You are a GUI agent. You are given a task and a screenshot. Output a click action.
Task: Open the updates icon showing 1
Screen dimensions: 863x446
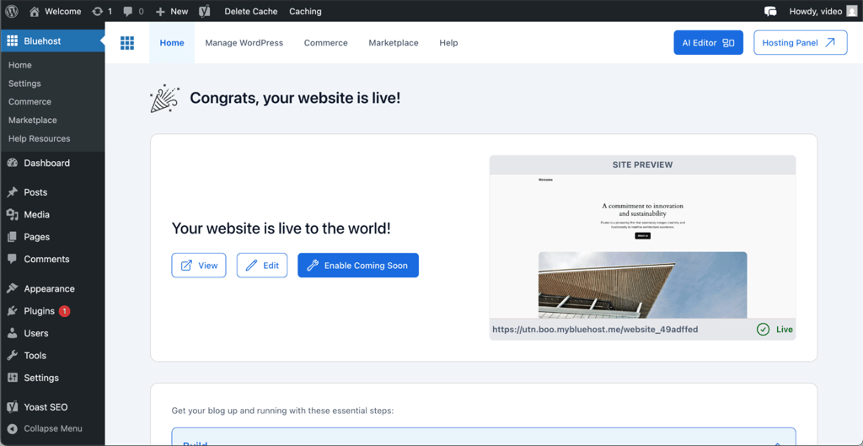(x=102, y=11)
